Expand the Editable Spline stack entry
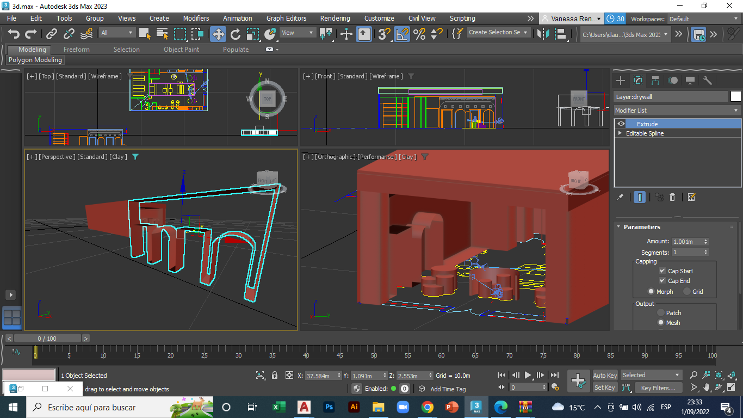 click(620, 133)
